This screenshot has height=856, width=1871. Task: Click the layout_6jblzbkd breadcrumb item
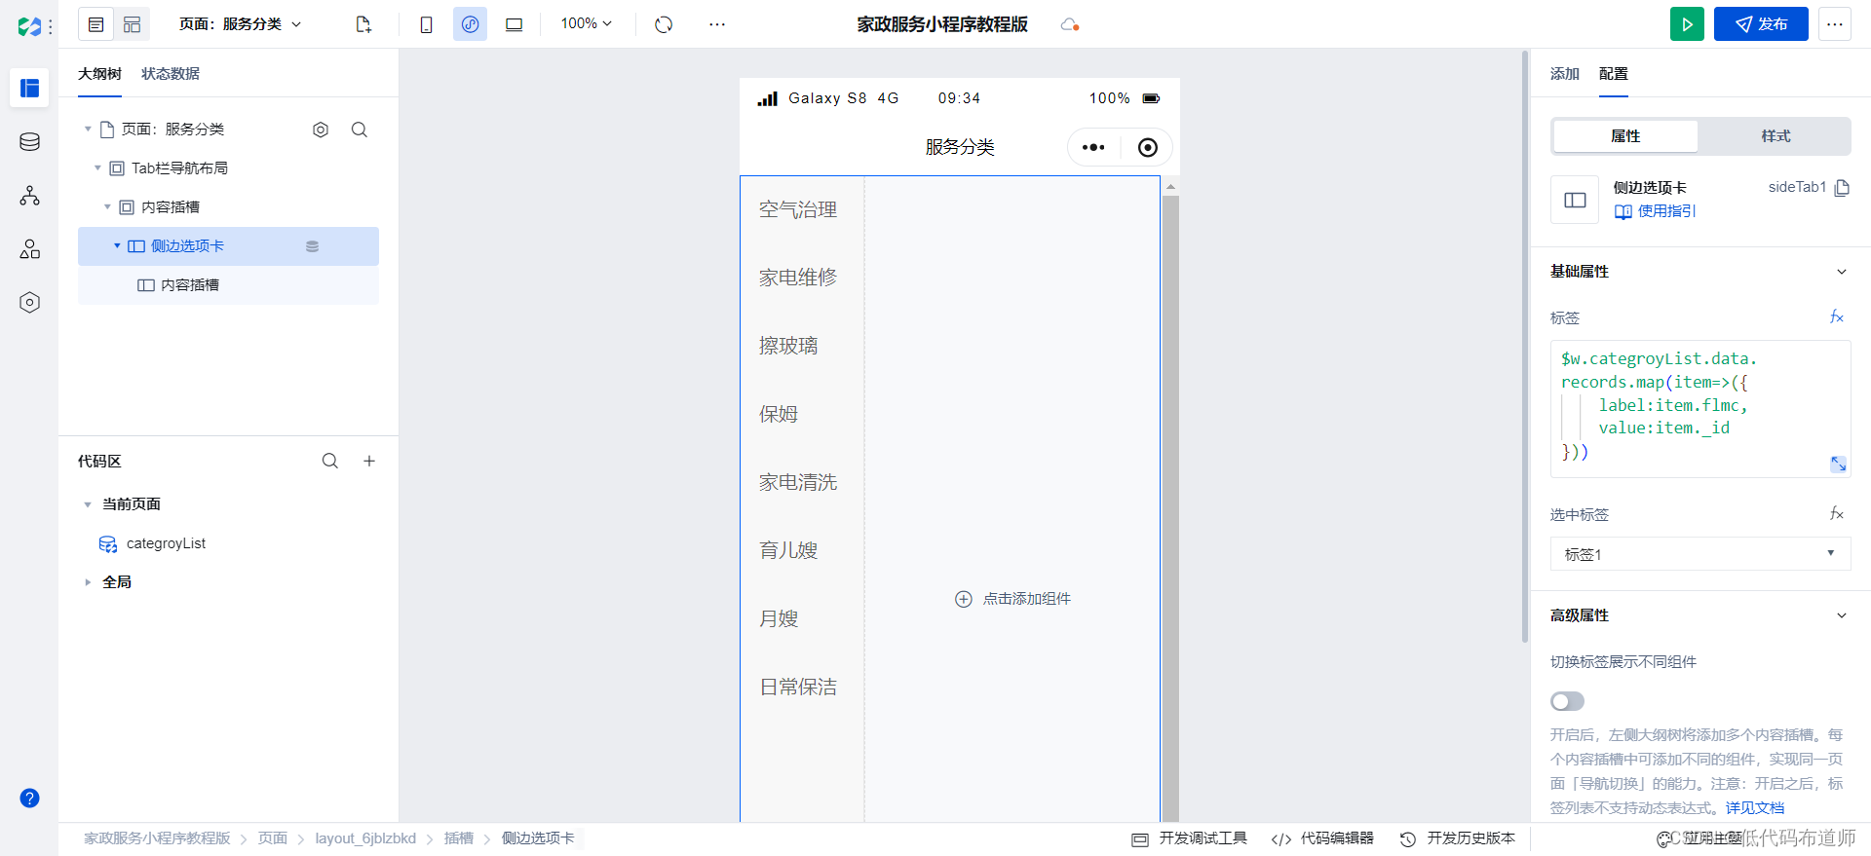365,838
